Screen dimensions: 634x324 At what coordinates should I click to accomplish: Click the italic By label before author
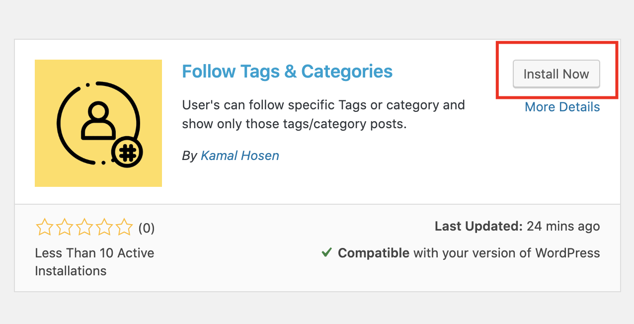[x=190, y=156]
